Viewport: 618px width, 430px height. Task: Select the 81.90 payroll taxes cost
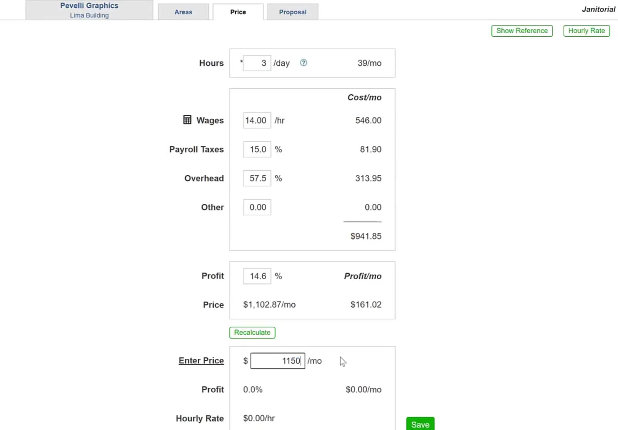tap(370, 149)
